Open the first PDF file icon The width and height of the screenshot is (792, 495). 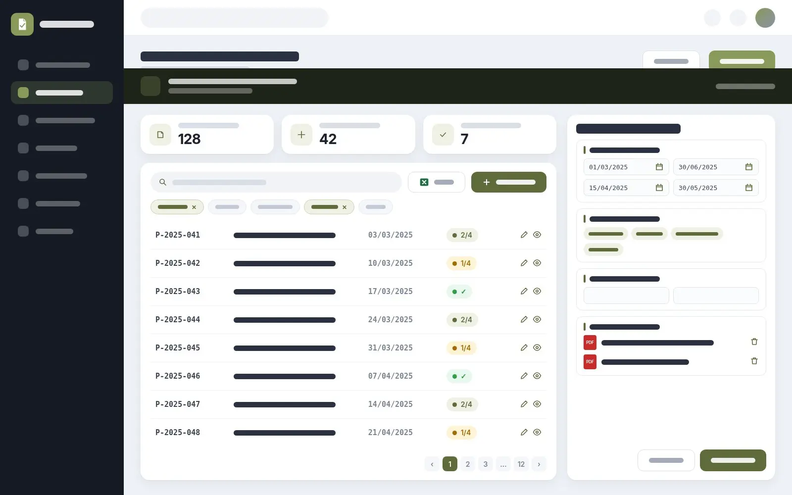click(x=590, y=343)
